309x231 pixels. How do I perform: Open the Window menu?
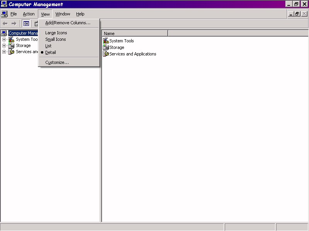(x=63, y=14)
